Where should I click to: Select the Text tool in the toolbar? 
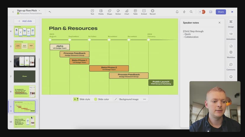coord(92,12)
